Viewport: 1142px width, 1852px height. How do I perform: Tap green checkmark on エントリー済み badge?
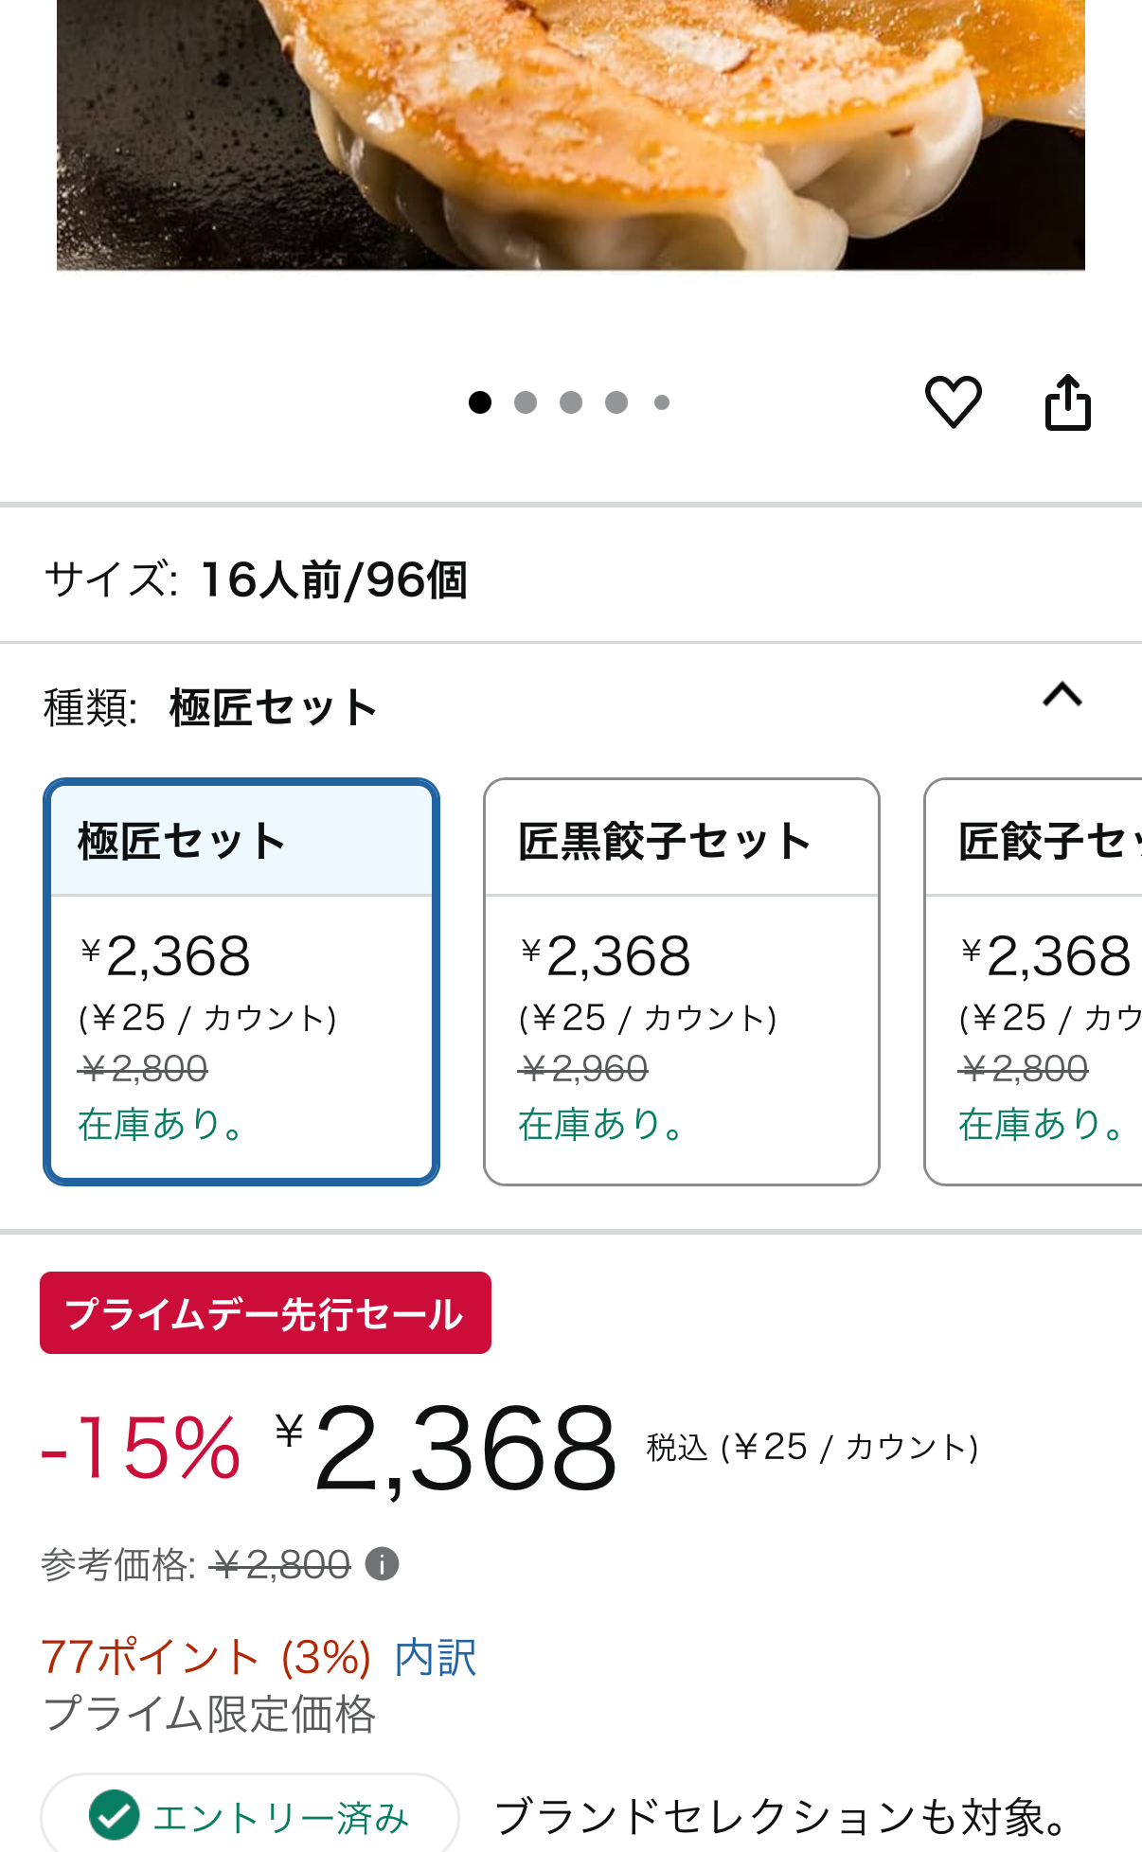point(114,1815)
